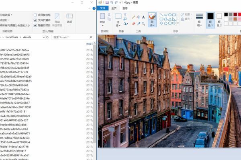Select the 颜色 1 button in Paint
The width and height of the screenshot is (241, 160).
[x=210, y=20]
